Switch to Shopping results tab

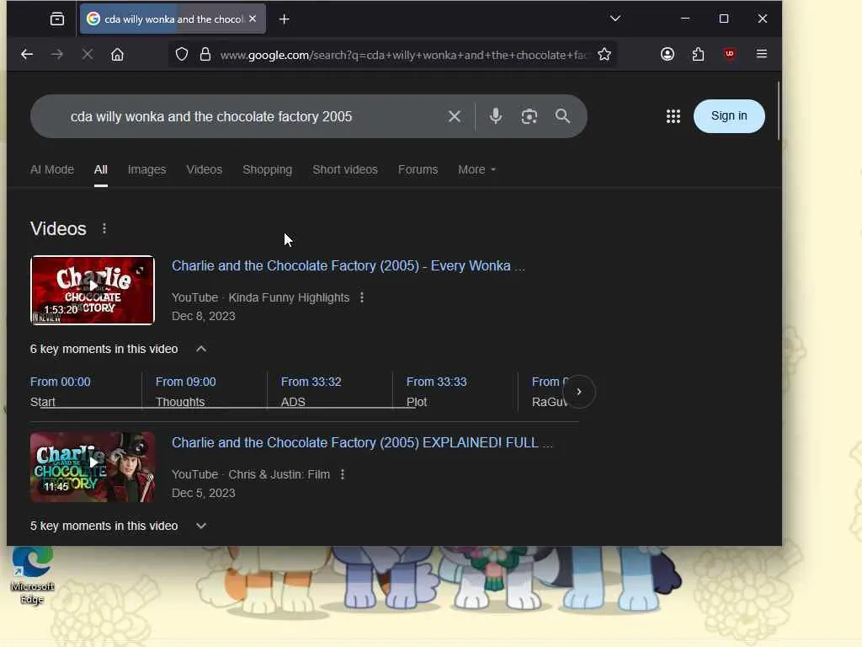point(267,169)
